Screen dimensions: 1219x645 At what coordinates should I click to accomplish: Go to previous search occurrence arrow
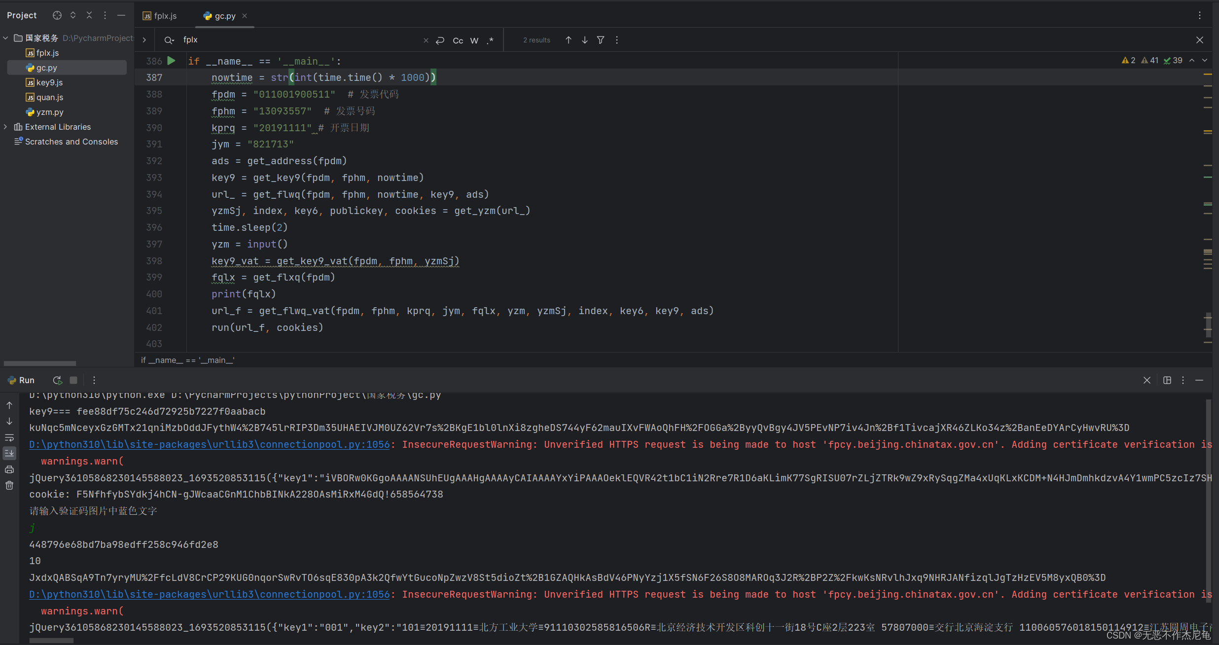568,40
